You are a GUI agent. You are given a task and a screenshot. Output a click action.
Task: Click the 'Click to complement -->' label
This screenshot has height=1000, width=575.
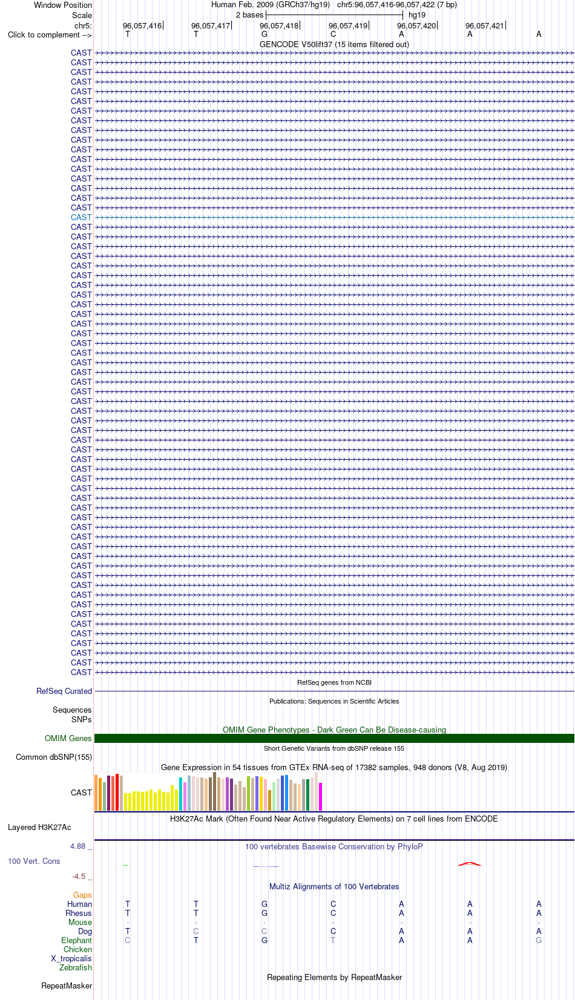pos(50,34)
